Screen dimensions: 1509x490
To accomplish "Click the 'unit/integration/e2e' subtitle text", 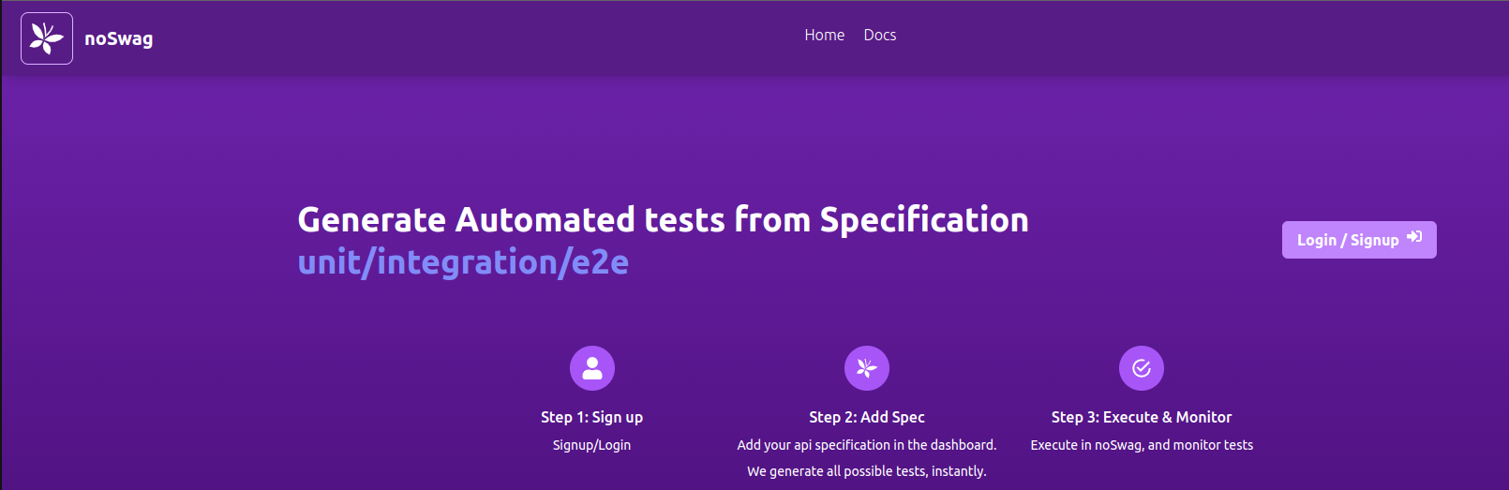I will [x=463, y=262].
